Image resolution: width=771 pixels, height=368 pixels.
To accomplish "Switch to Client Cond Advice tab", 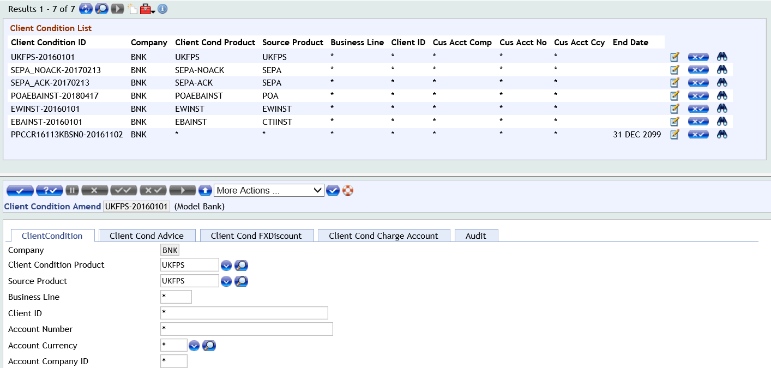I will 146,236.
